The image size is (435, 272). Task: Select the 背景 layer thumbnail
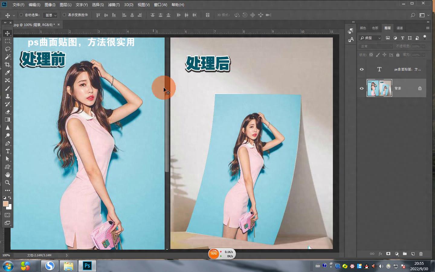[379, 88]
